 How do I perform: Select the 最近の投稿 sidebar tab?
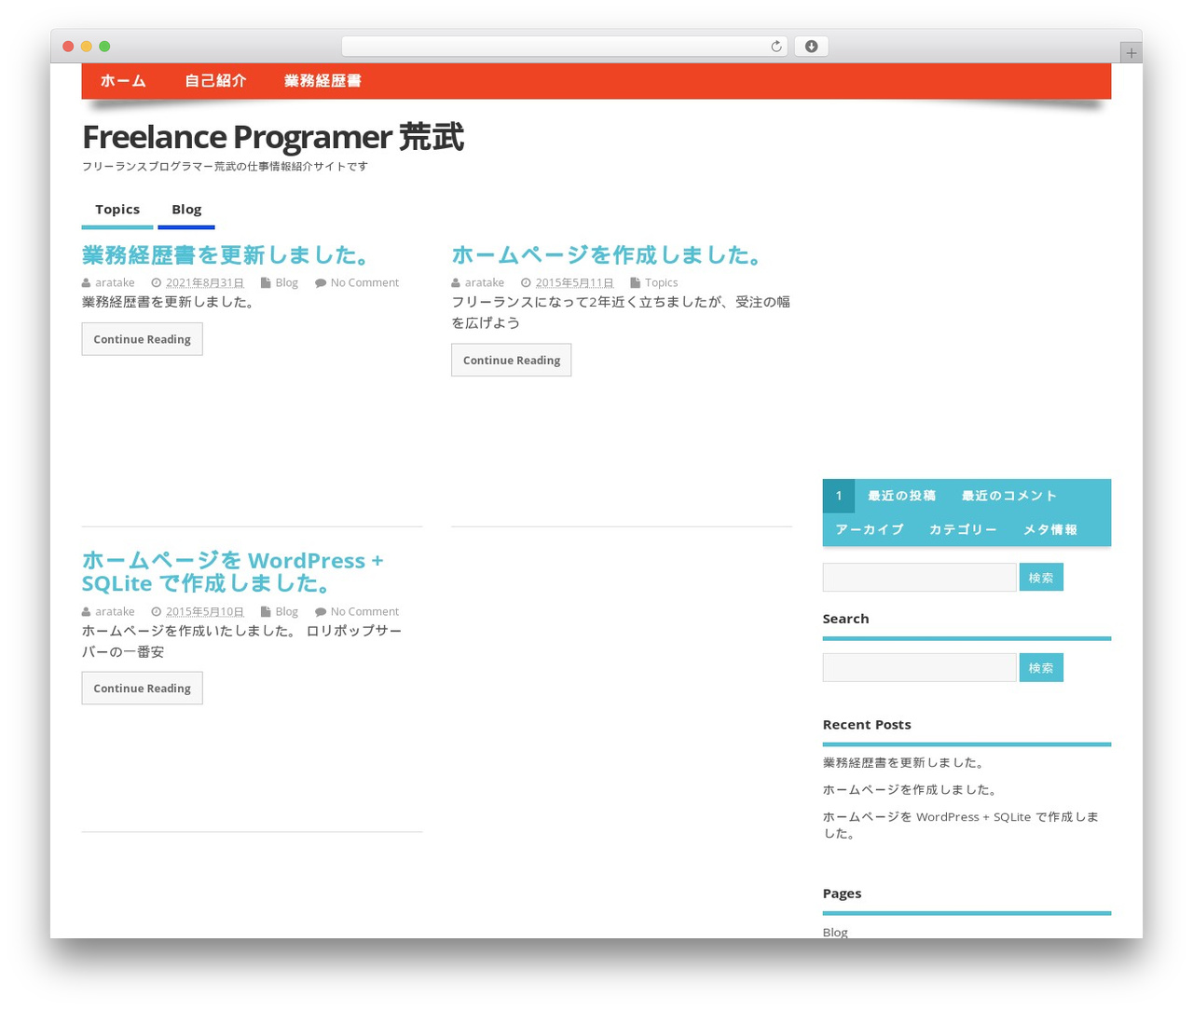point(901,496)
